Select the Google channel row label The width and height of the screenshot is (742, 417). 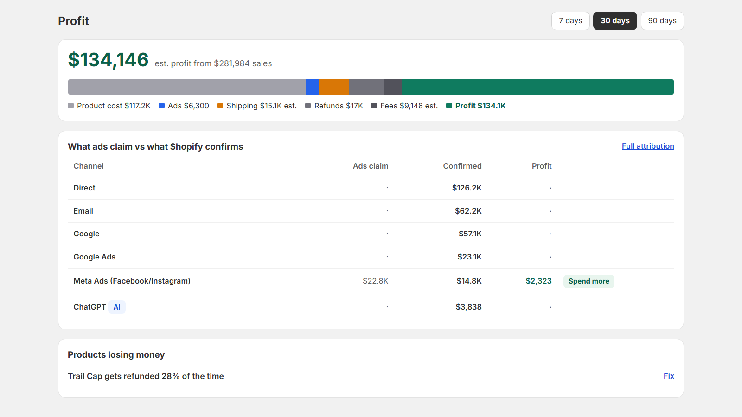86,234
